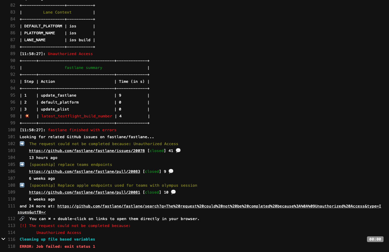
Task: Click '[!] The request could not be completed' line
Action: [75, 226]
